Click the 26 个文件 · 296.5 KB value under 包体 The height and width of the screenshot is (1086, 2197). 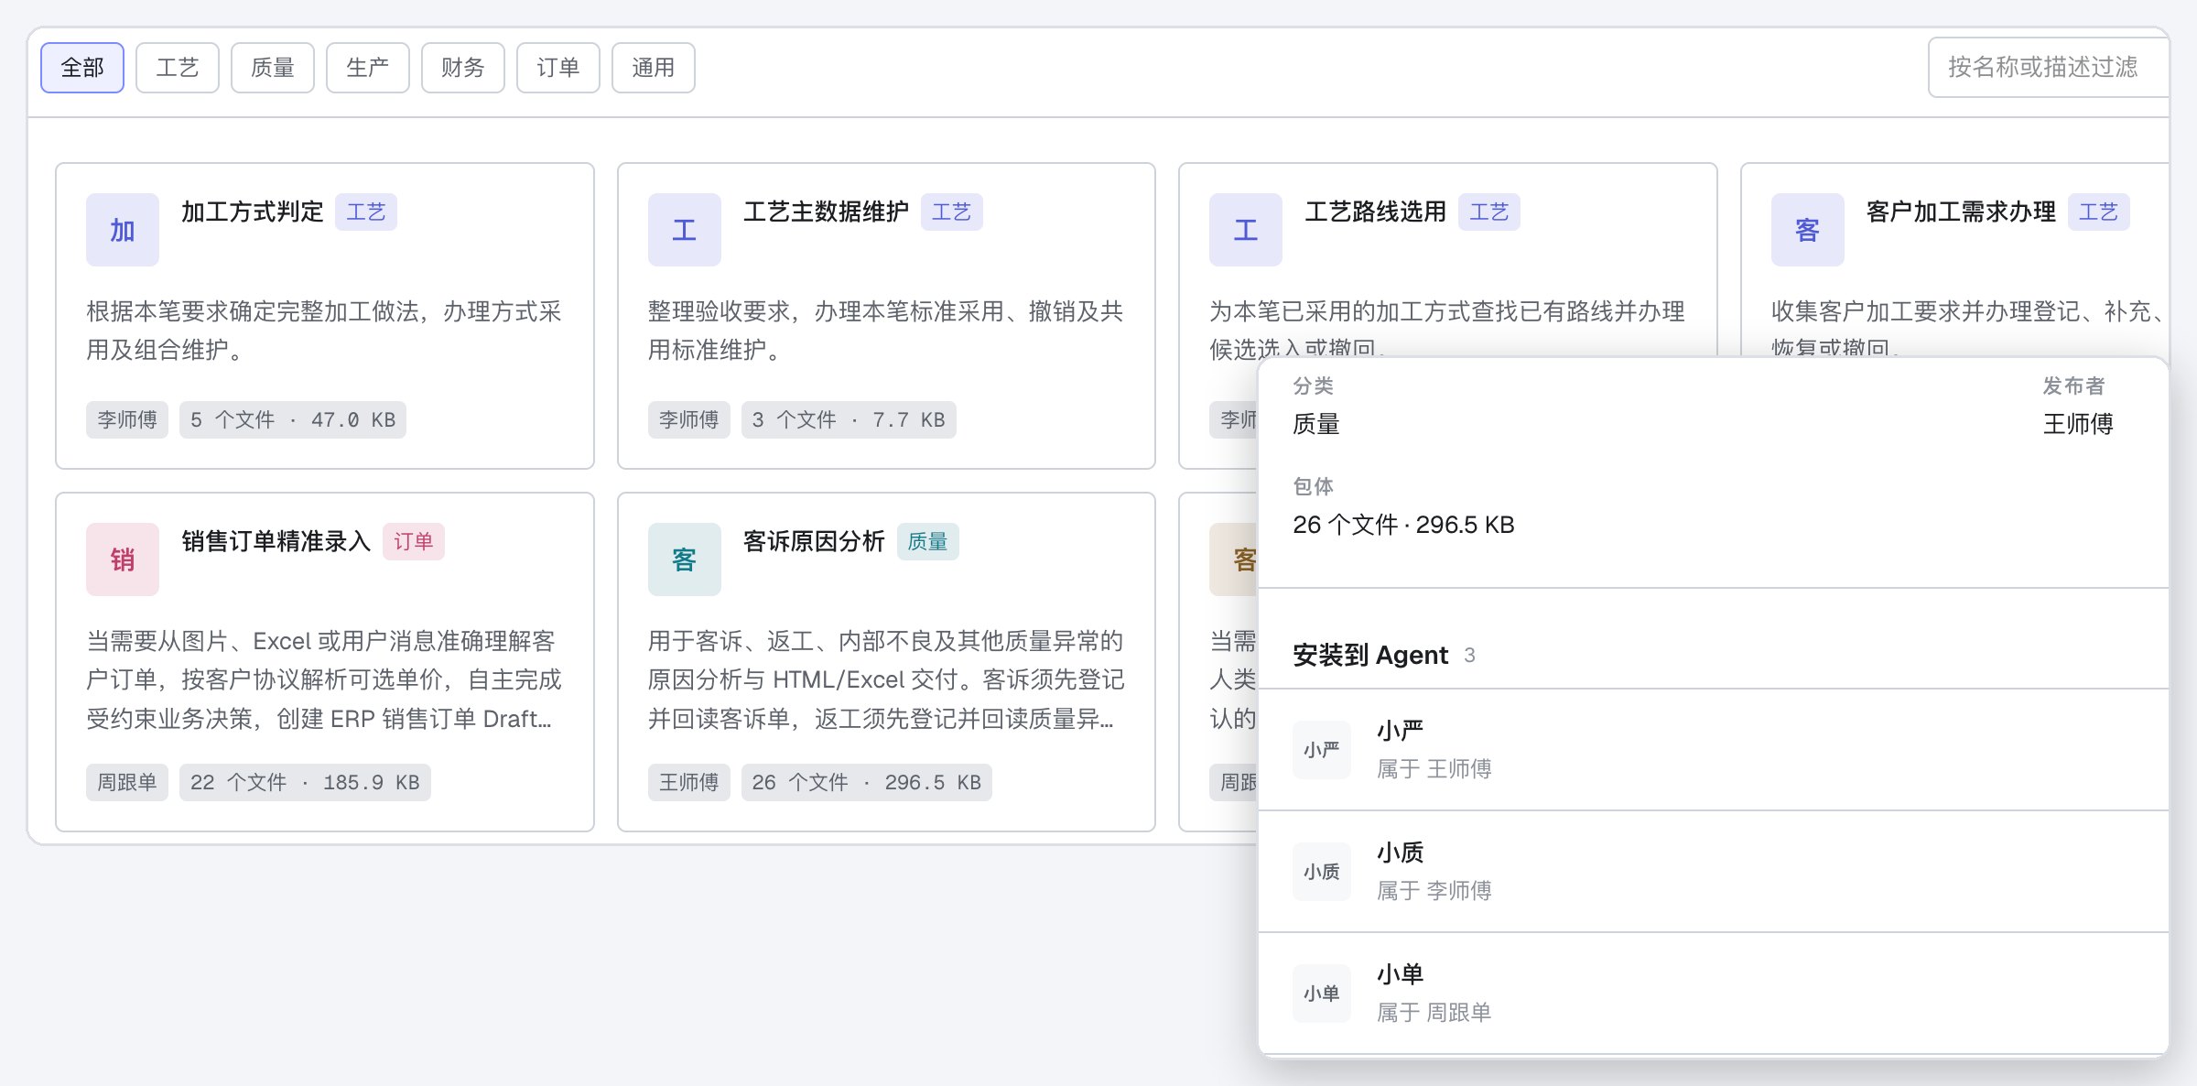coord(1403,525)
